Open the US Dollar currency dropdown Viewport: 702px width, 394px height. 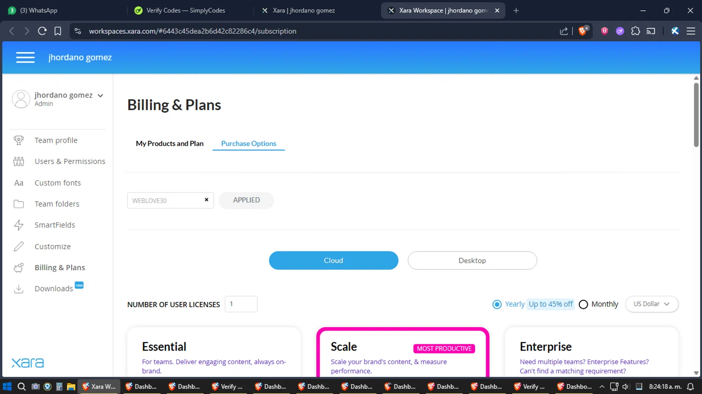(x=652, y=304)
